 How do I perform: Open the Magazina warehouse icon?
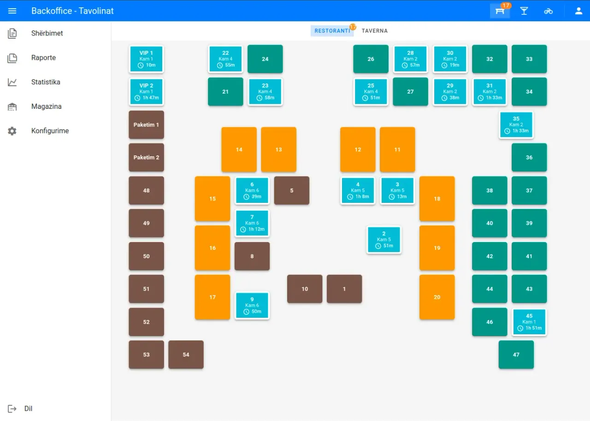pos(12,106)
